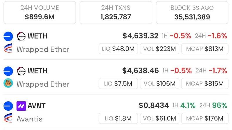The image size is (232, 130).
Task: Click the Base chain icon beside second WETH
Action: pos(8,71)
